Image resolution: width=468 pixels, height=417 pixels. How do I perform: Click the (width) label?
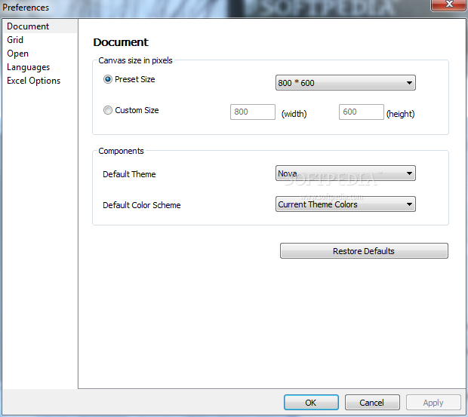(294, 114)
